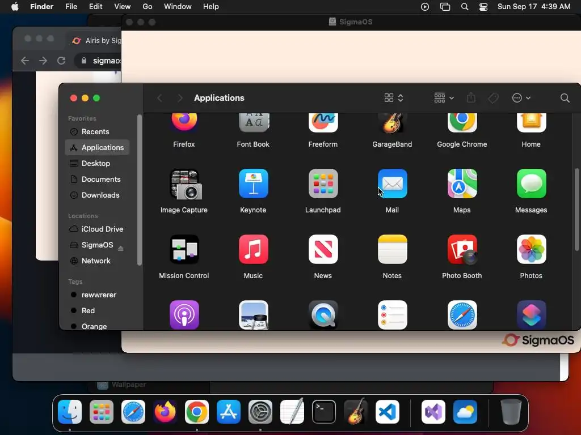Select the Launchpad app in Applications

coord(323,184)
